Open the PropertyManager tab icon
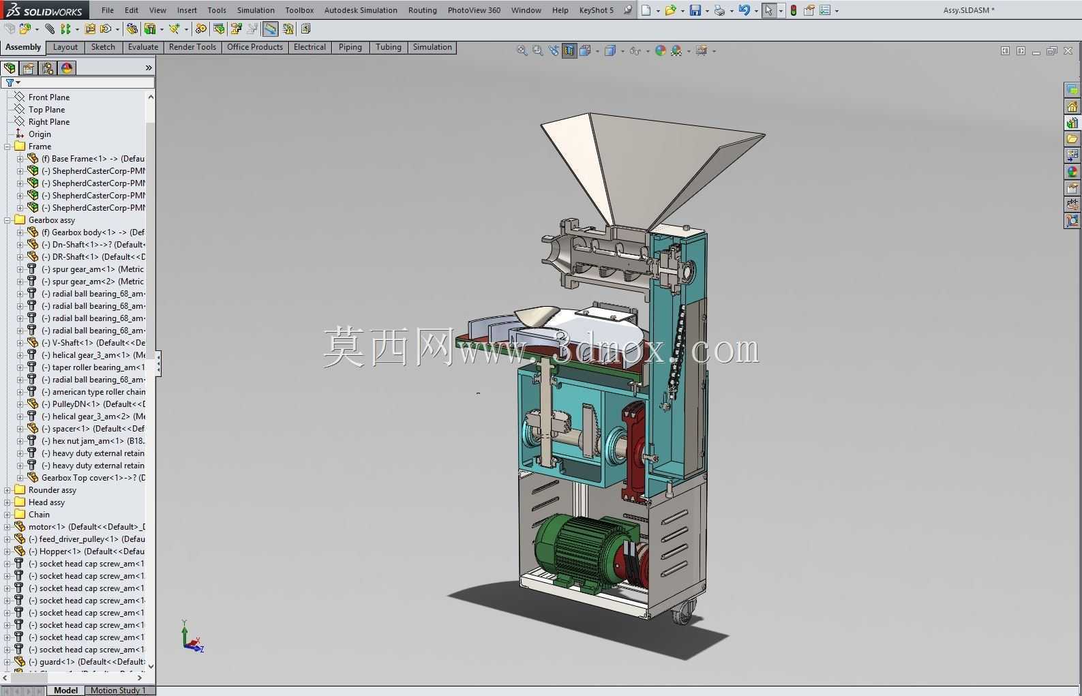Viewport: 1082px width, 696px height. tap(29, 68)
